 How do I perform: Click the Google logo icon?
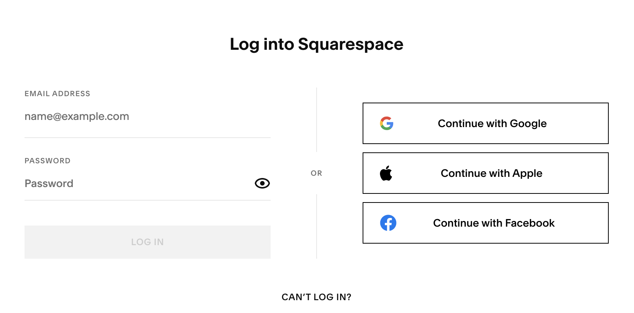(387, 123)
